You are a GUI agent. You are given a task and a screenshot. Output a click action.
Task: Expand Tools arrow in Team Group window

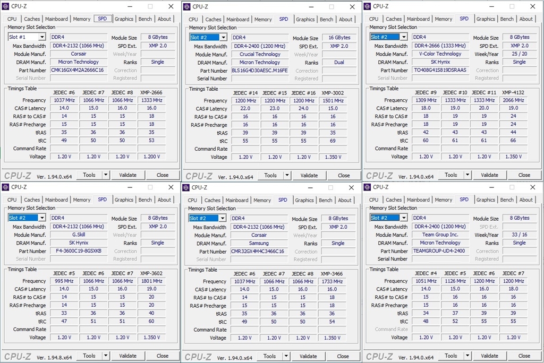pos(467,356)
